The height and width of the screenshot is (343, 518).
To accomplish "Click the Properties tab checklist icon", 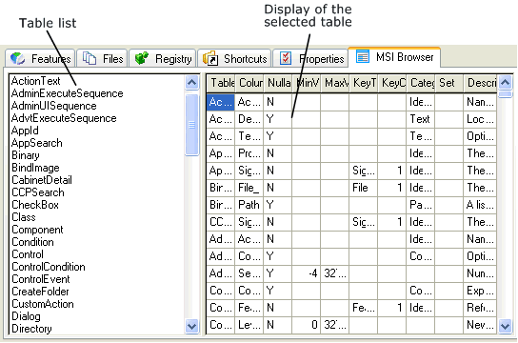I will click(x=286, y=58).
